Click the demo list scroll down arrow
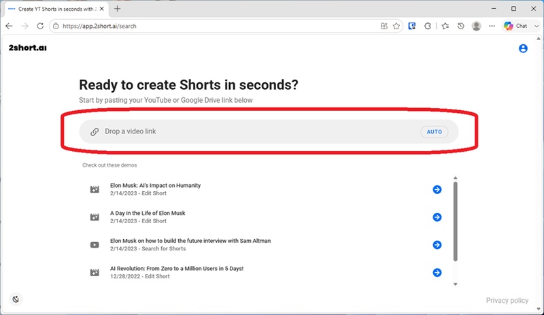The height and width of the screenshot is (315, 544). pyautogui.click(x=456, y=284)
